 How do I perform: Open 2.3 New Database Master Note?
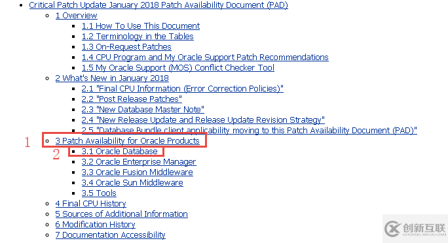[x=143, y=110]
